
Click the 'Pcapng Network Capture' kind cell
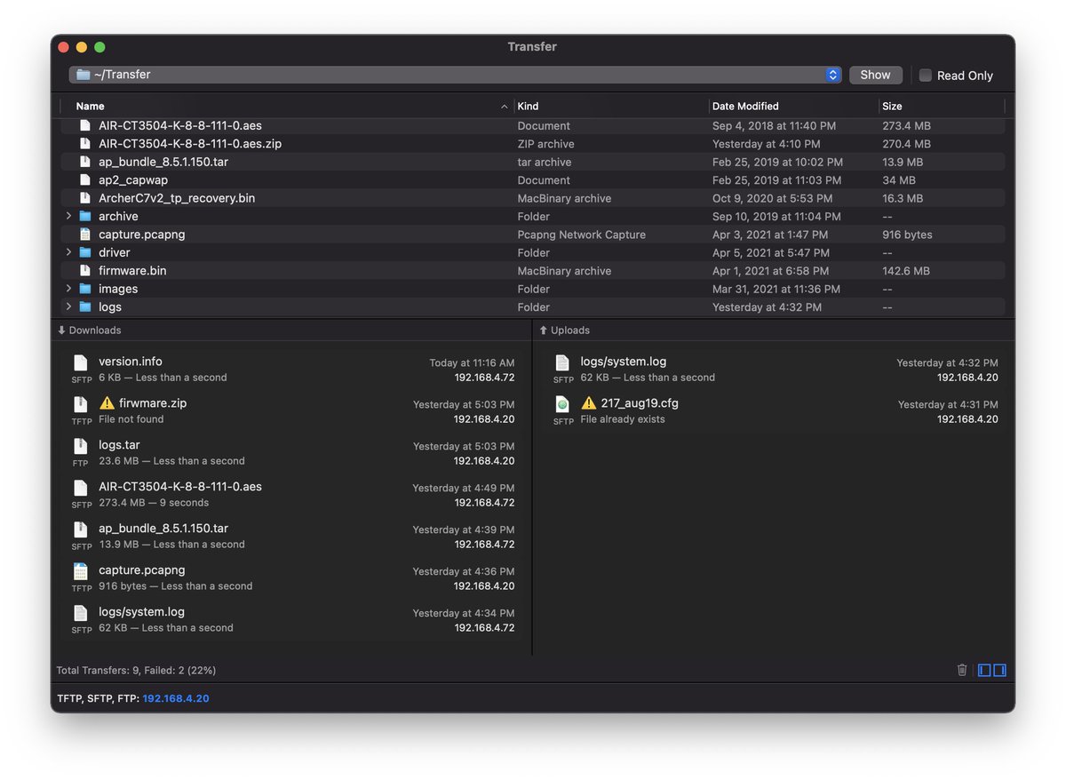point(582,235)
